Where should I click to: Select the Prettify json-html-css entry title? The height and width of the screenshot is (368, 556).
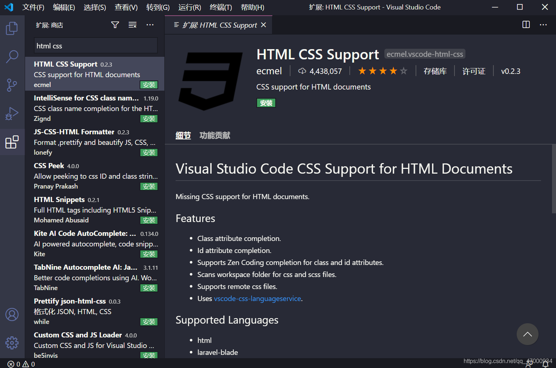coord(70,301)
